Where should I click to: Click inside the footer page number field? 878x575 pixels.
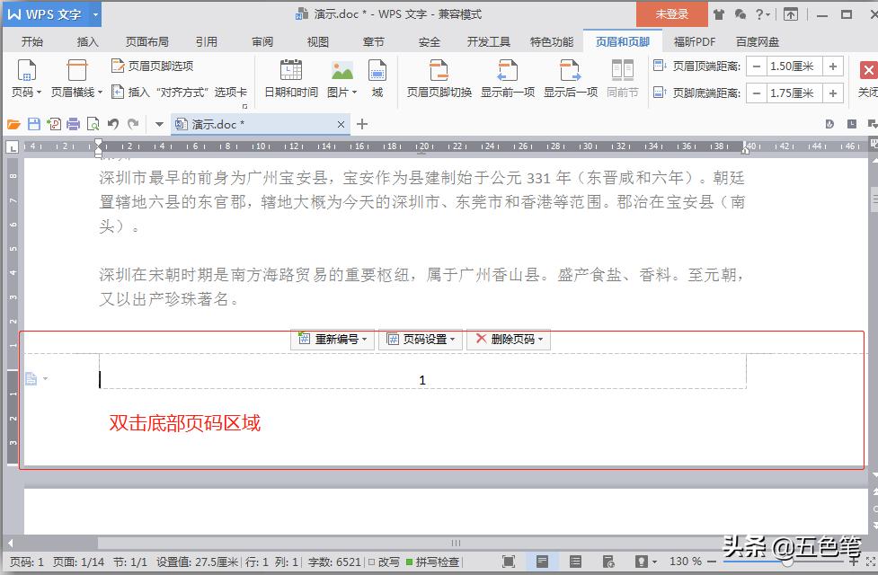(421, 379)
